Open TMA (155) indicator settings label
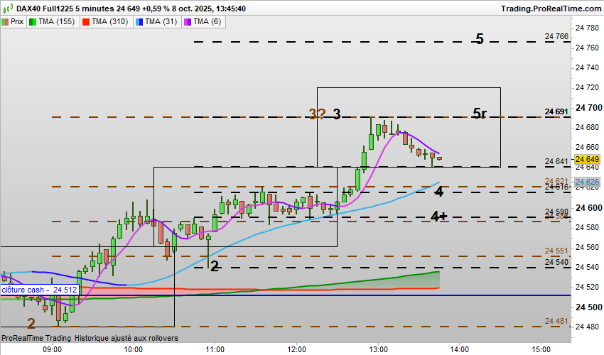The image size is (604, 355). click(57, 21)
